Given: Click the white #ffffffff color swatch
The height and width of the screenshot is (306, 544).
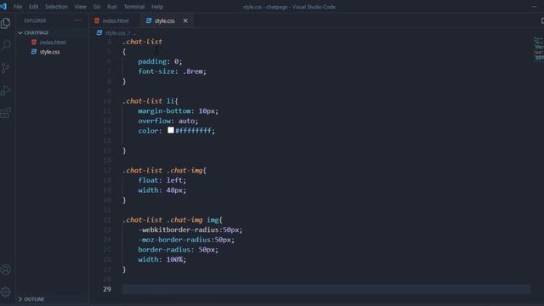Looking at the screenshot, I should coord(171,130).
